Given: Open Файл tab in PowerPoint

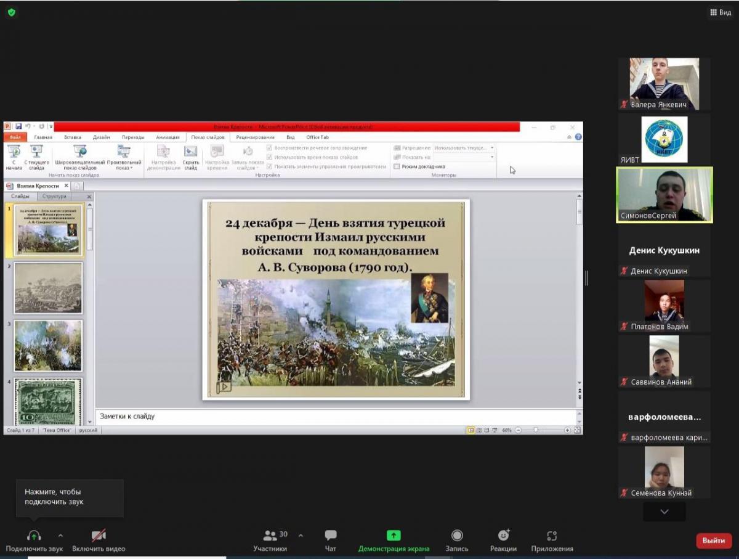Looking at the screenshot, I should coord(15,137).
